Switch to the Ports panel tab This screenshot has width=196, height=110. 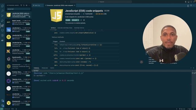52,68
